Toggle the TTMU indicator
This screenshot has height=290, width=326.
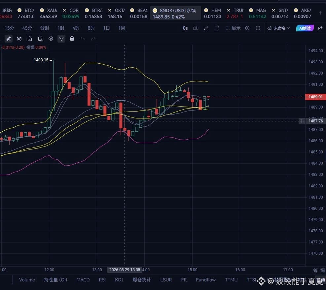(x=231, y=280)
